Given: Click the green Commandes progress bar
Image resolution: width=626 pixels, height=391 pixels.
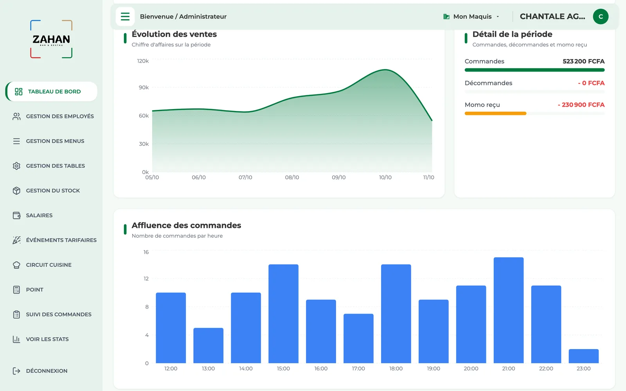Looking at the screenshot, I should pos(534,70).
